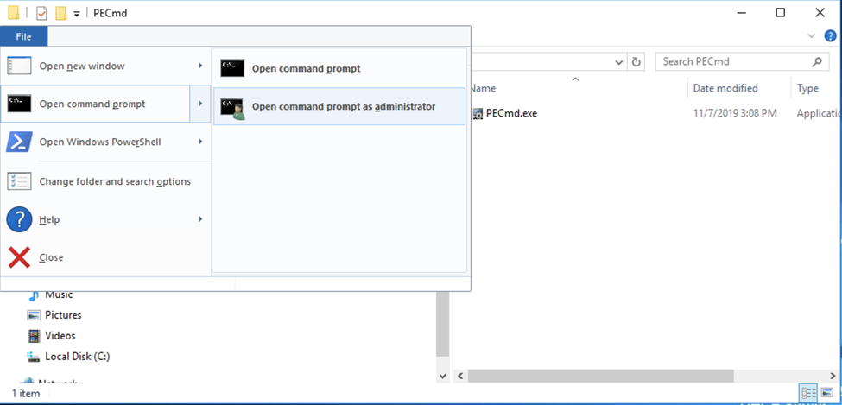Open Local Disk (C:) in navigation pane
This screenshot has height=405, width=842.
78,356
